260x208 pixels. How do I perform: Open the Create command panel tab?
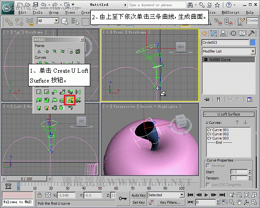point(204,33)
